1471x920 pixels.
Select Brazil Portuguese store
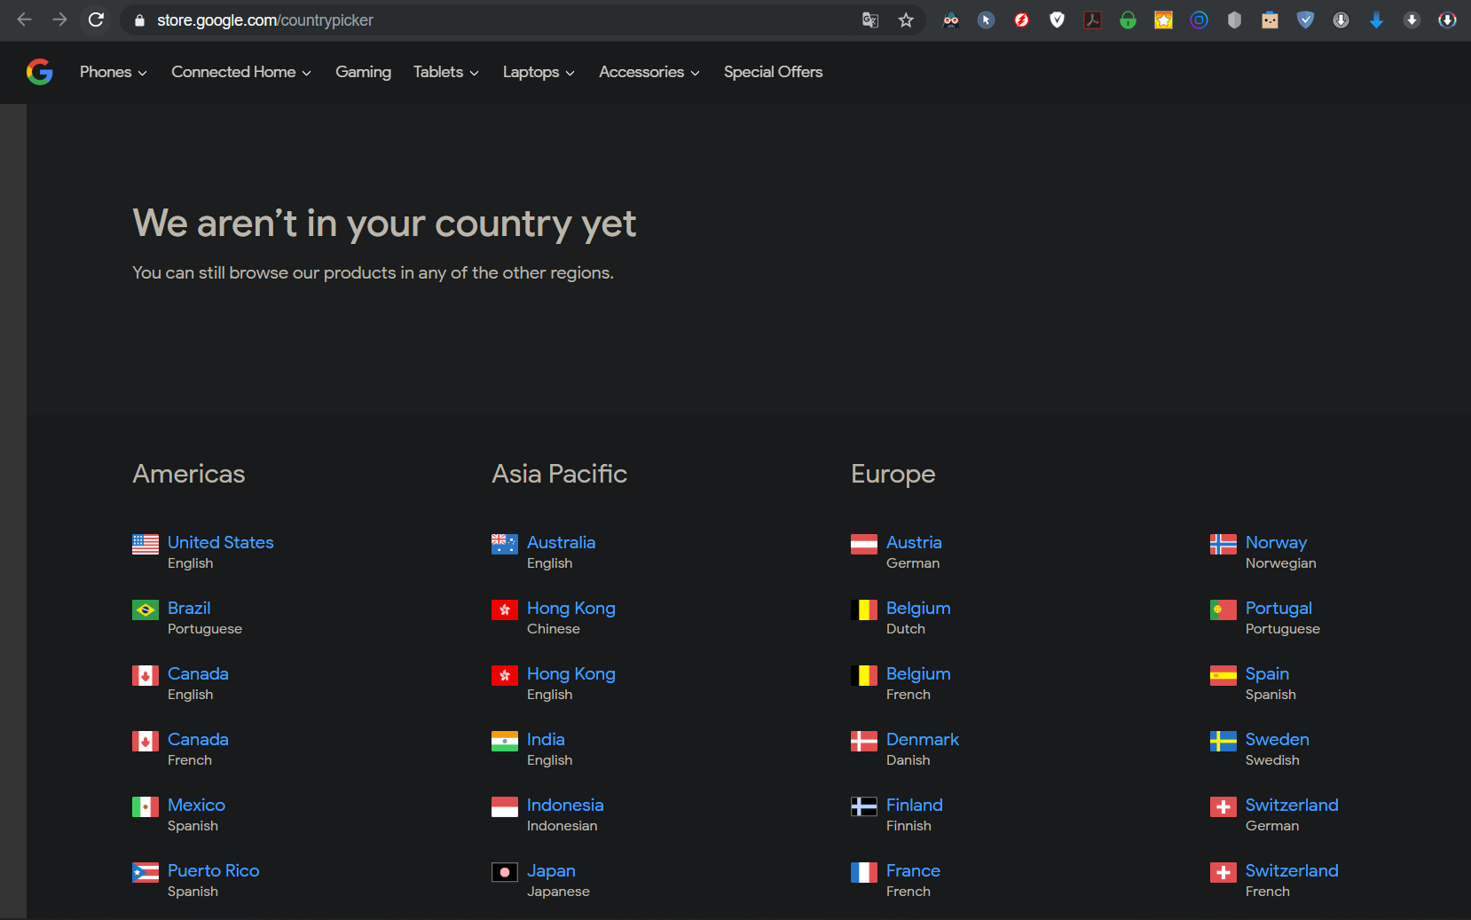[189, 608]
